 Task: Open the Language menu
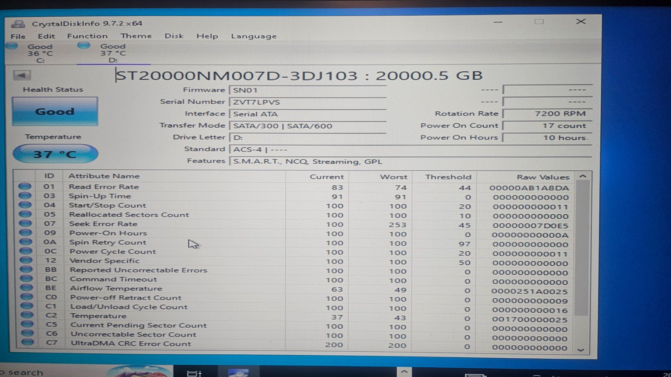pyautogui.click(x=253, y=36)
